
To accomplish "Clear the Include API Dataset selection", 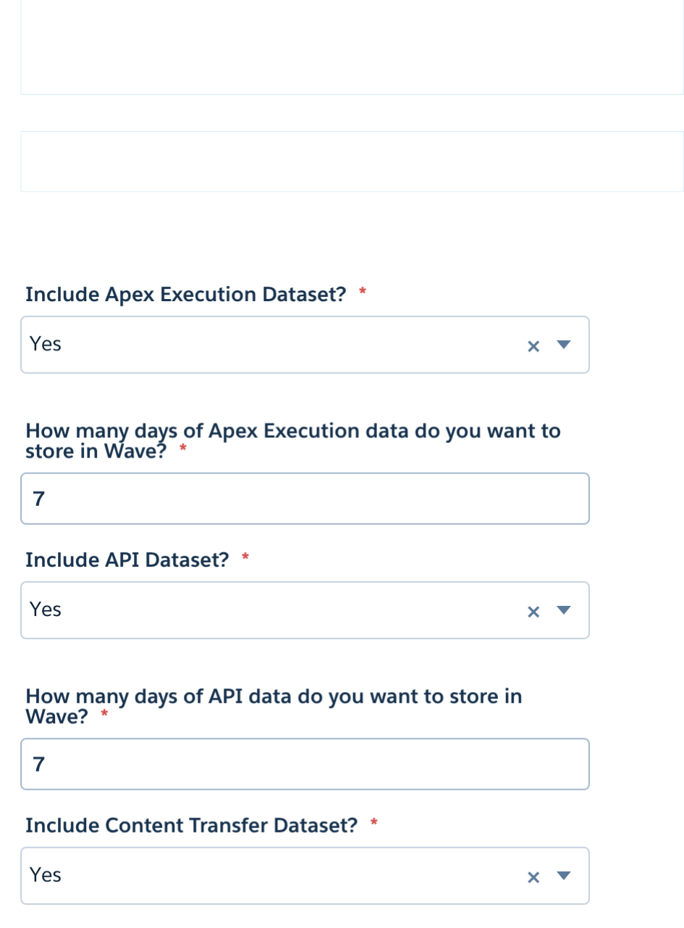I will coord(533,612).
